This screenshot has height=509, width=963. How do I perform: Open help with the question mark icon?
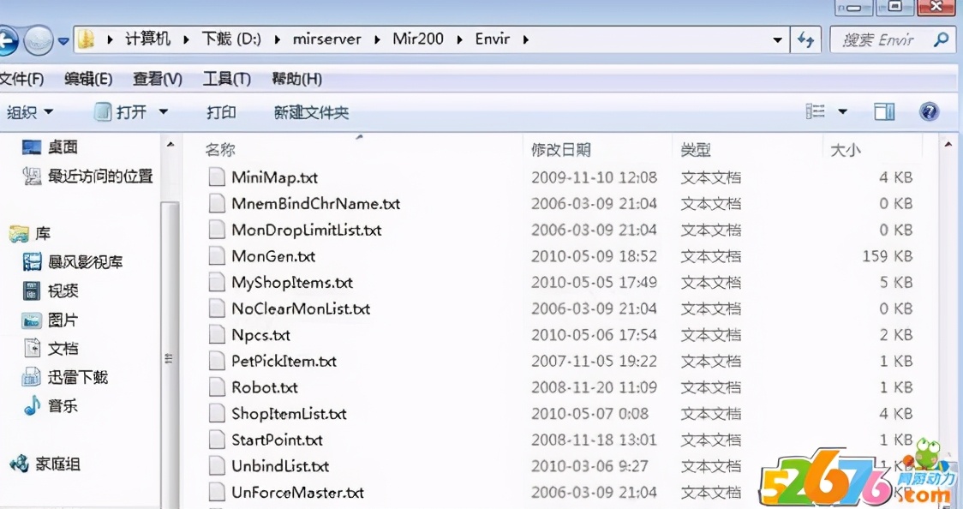pos(929,111)
